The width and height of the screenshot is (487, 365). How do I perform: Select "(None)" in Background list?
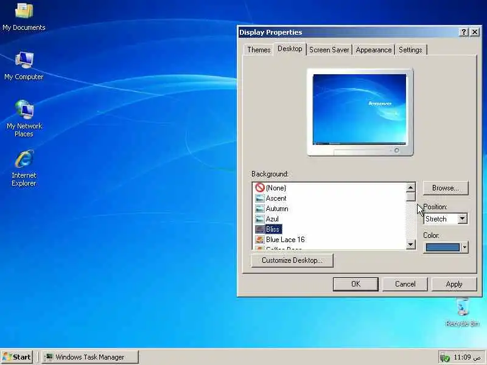click(x=276, y=188)
